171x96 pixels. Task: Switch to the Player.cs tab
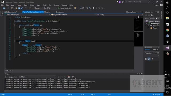(x=47, y=12)
